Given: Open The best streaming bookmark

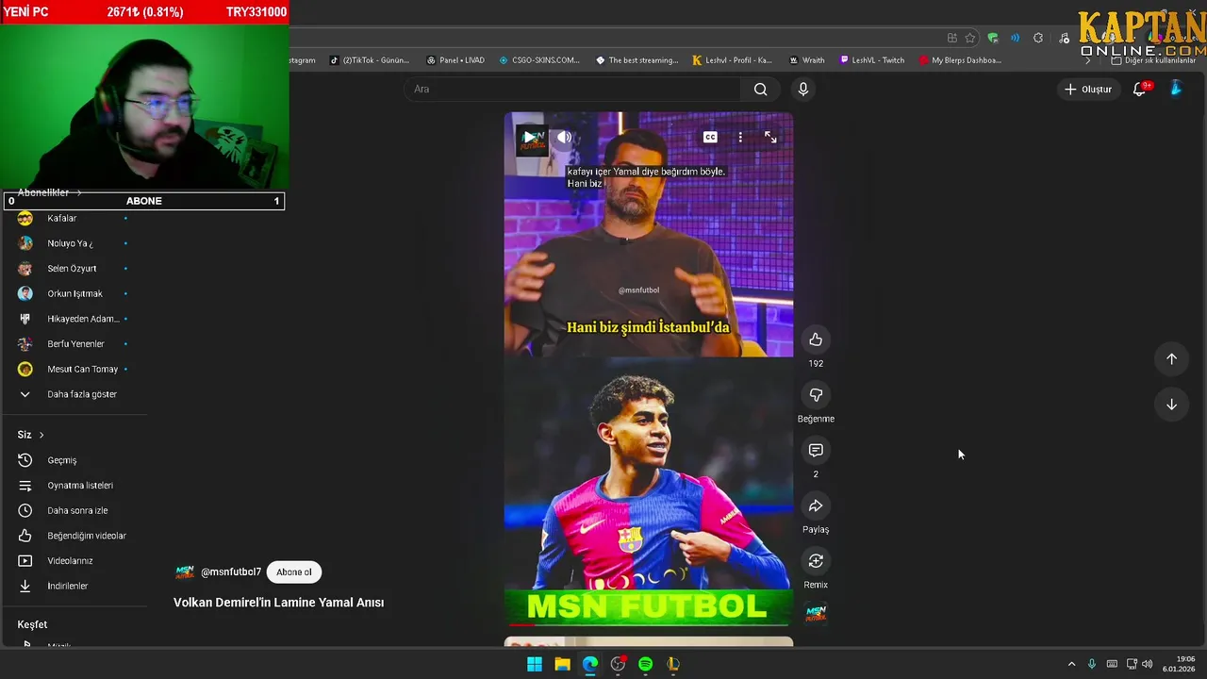Looking at the screenshot, I should [637, 60].
